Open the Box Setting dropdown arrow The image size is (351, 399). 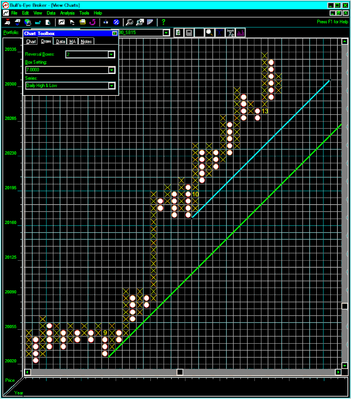click(111, 70)
